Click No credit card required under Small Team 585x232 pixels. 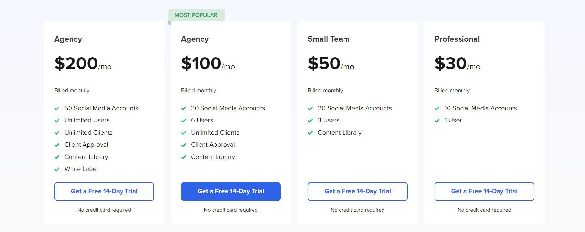pos(357,210)
